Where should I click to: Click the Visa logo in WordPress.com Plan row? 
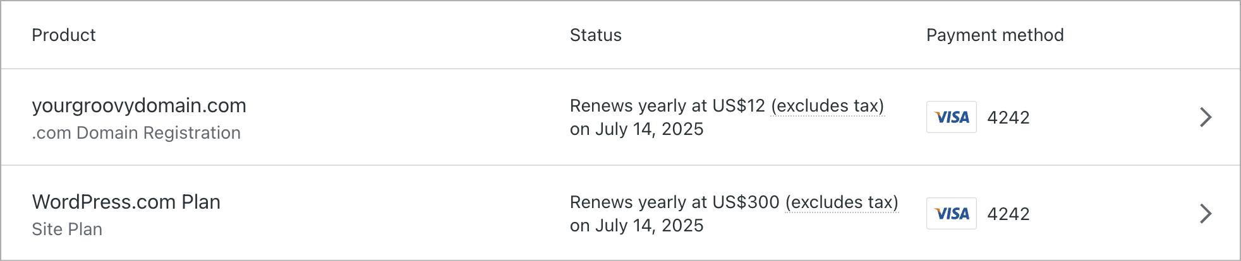tap(951, 214)
